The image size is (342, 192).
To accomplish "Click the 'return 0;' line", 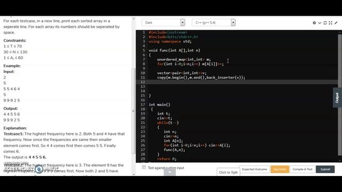I will 167,159.
